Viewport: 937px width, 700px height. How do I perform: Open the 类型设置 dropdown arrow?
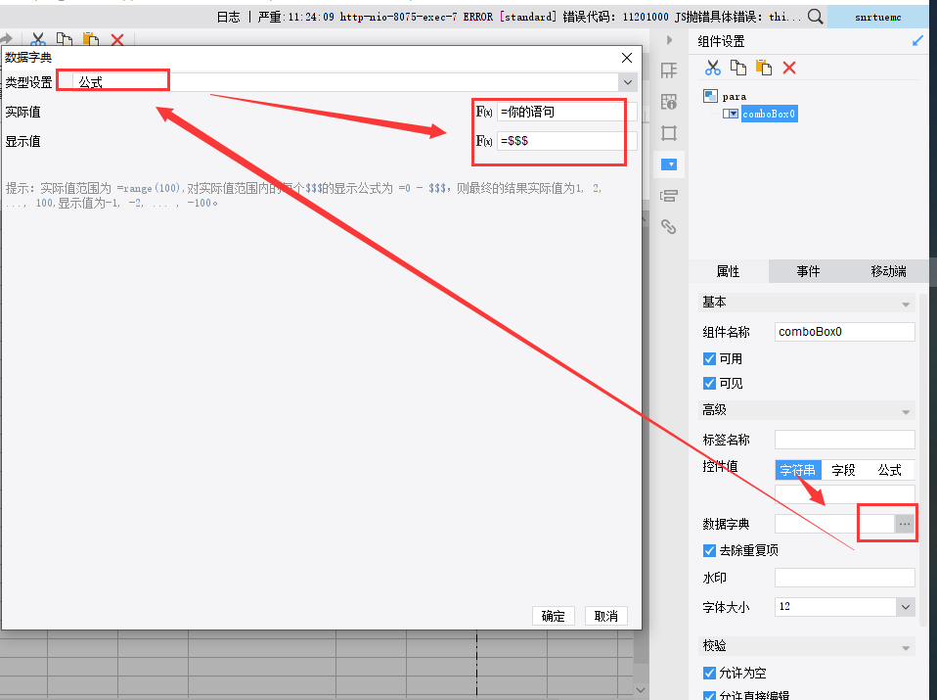pos(628,82)
